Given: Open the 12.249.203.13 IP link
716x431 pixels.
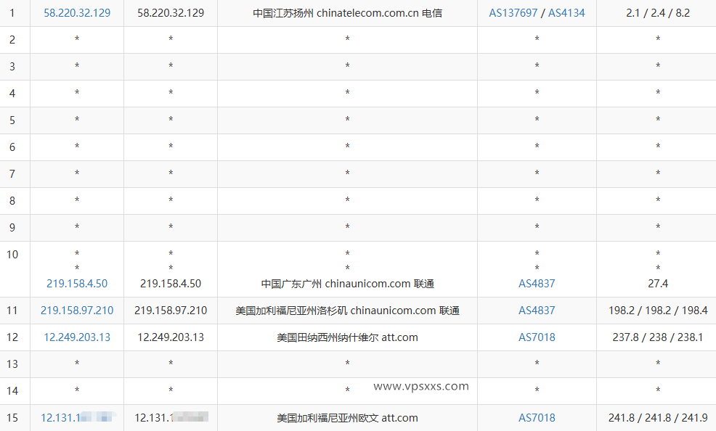Looking at the screenshot, I should [x=77, y=337].
